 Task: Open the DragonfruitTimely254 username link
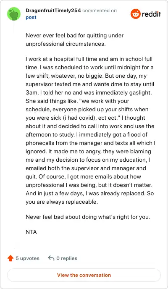tap(53, 11)
